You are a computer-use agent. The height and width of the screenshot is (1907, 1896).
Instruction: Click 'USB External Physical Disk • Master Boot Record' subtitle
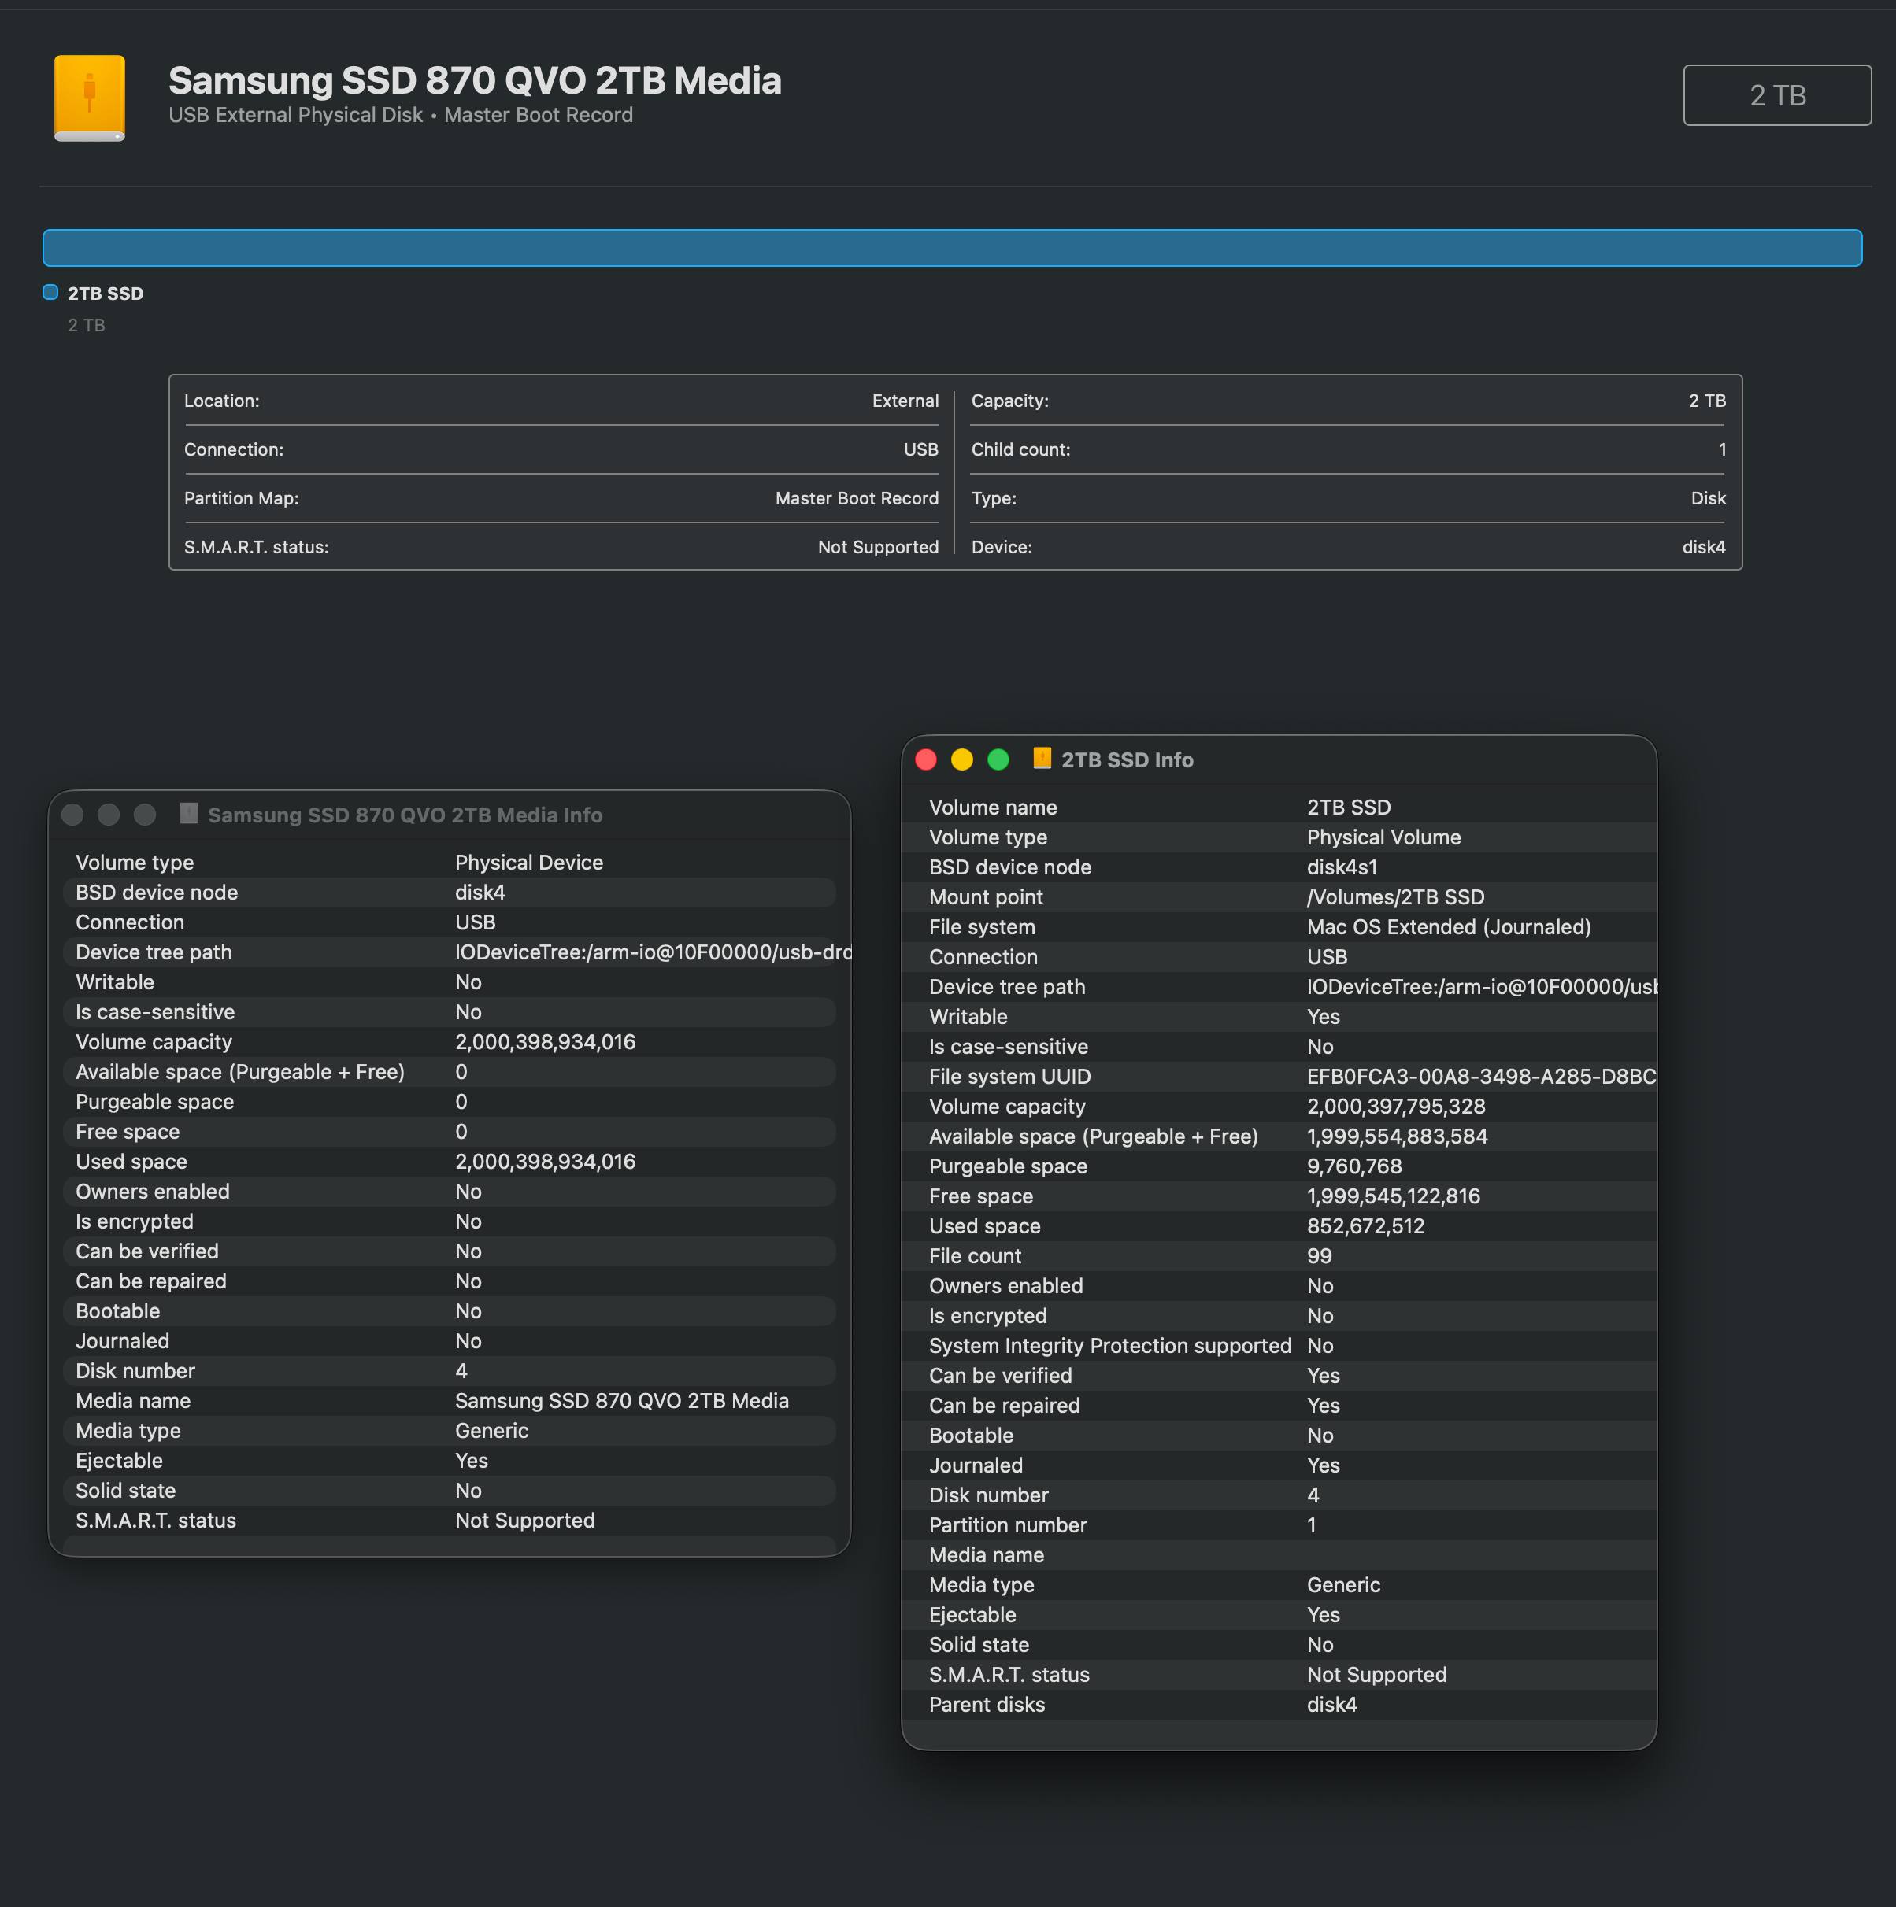point(401,116)
